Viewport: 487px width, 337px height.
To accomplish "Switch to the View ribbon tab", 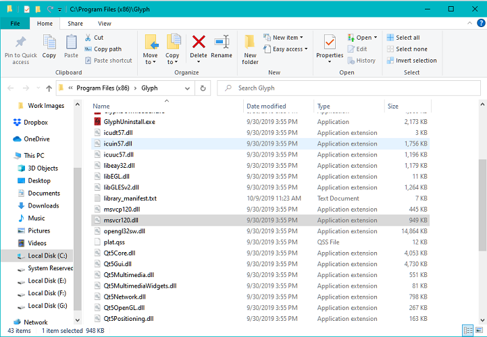I will [104, 24].
